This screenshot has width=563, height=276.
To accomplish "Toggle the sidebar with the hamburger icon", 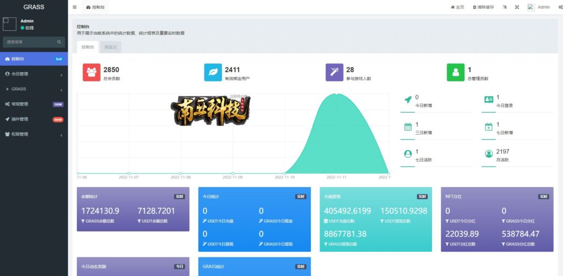I will pyautogui.click(x=74, y=7).
